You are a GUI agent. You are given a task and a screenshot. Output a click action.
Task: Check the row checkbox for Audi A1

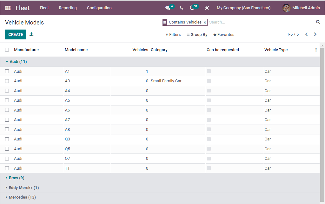click(x=7, y=71)
